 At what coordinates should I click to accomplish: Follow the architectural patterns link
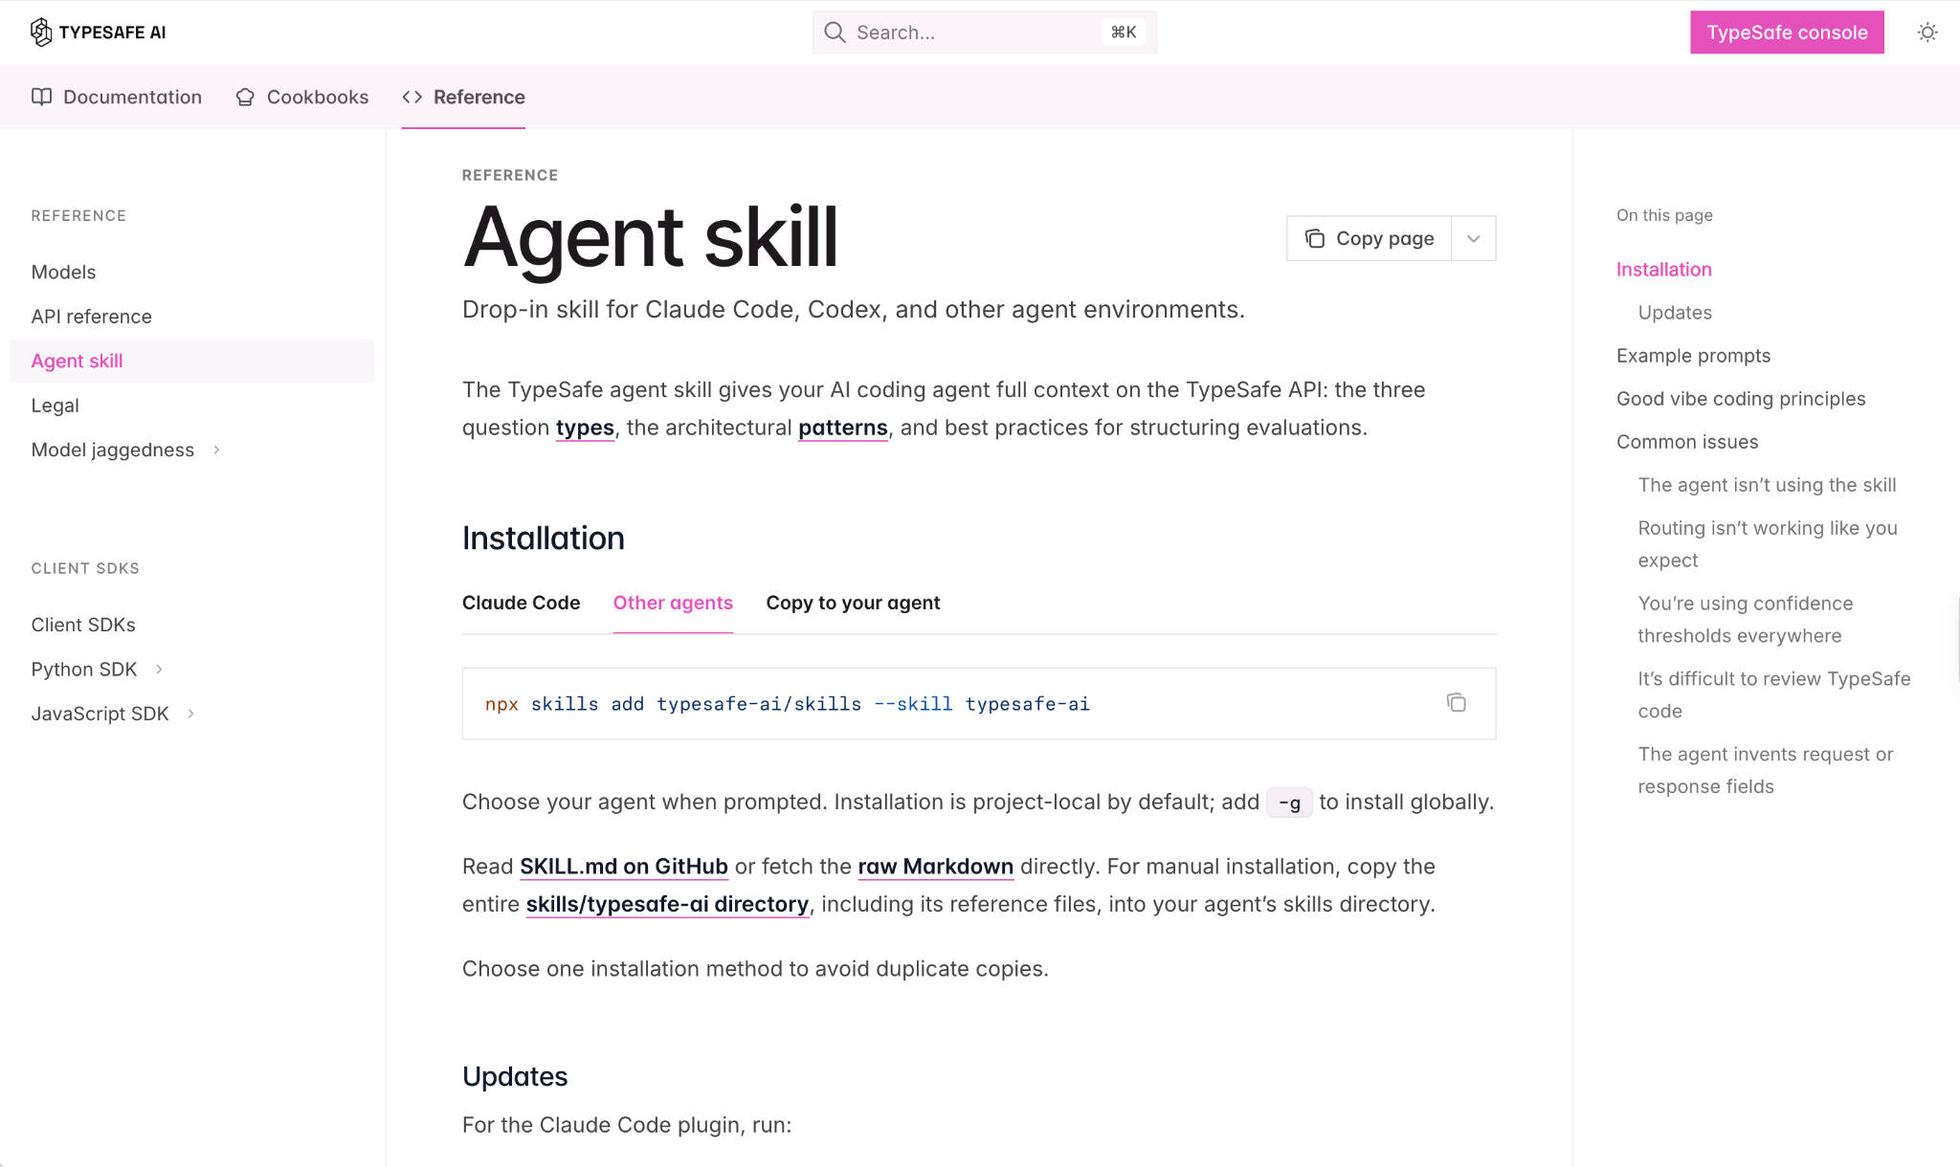843,428
